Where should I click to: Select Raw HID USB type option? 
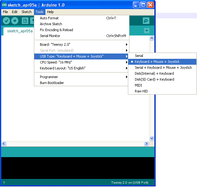point(162,91)
